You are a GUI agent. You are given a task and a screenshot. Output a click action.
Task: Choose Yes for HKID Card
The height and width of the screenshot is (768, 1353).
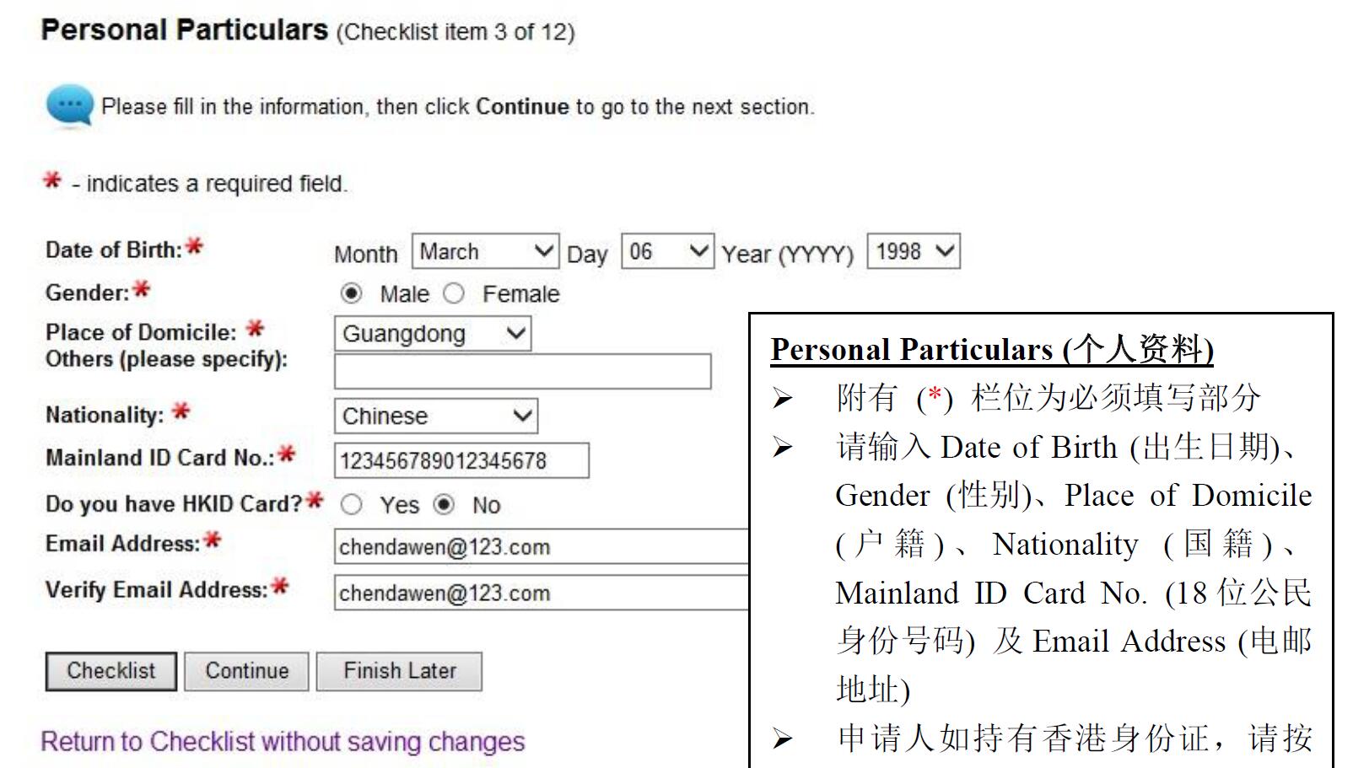(x=351, y=505)
